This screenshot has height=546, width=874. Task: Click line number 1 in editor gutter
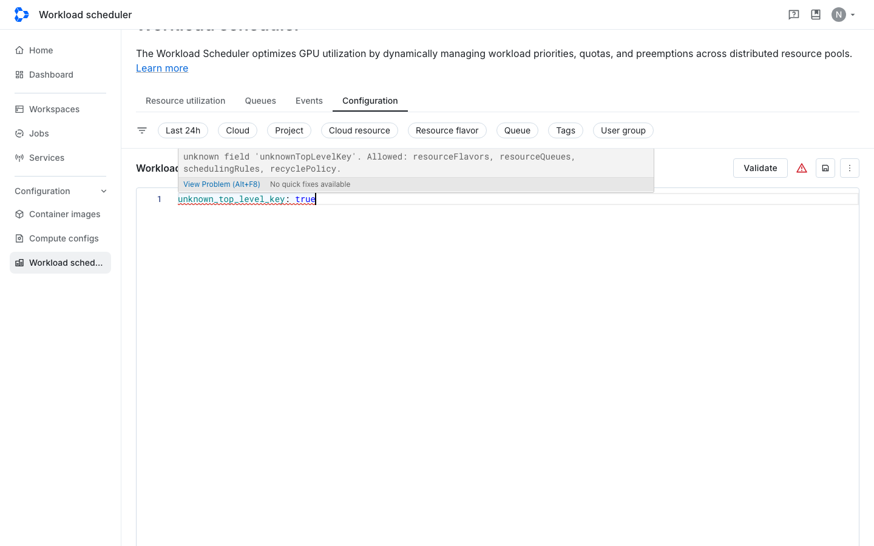pos(160,199)
